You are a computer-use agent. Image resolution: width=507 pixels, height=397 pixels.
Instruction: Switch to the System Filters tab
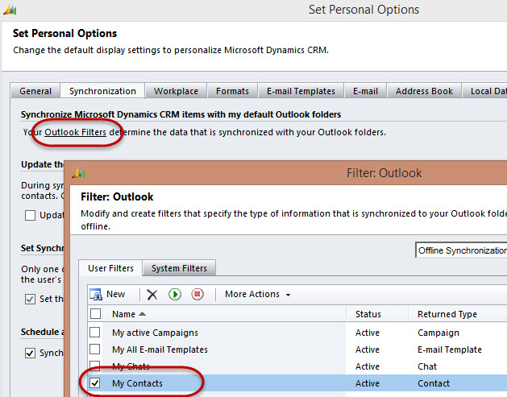point(179,268)
